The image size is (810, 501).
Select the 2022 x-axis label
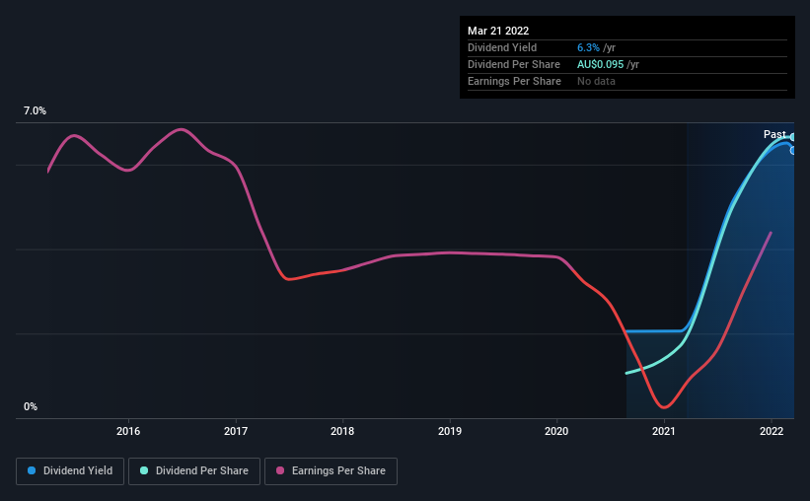tap(772, 431)
